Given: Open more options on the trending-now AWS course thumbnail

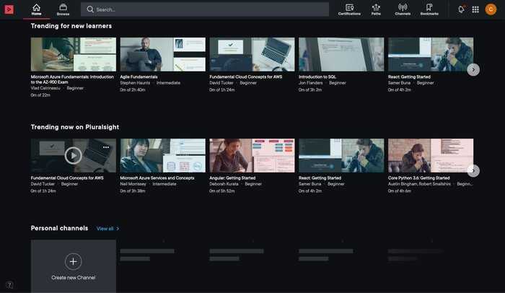Looking at the screenshot, I should [106, 147].
